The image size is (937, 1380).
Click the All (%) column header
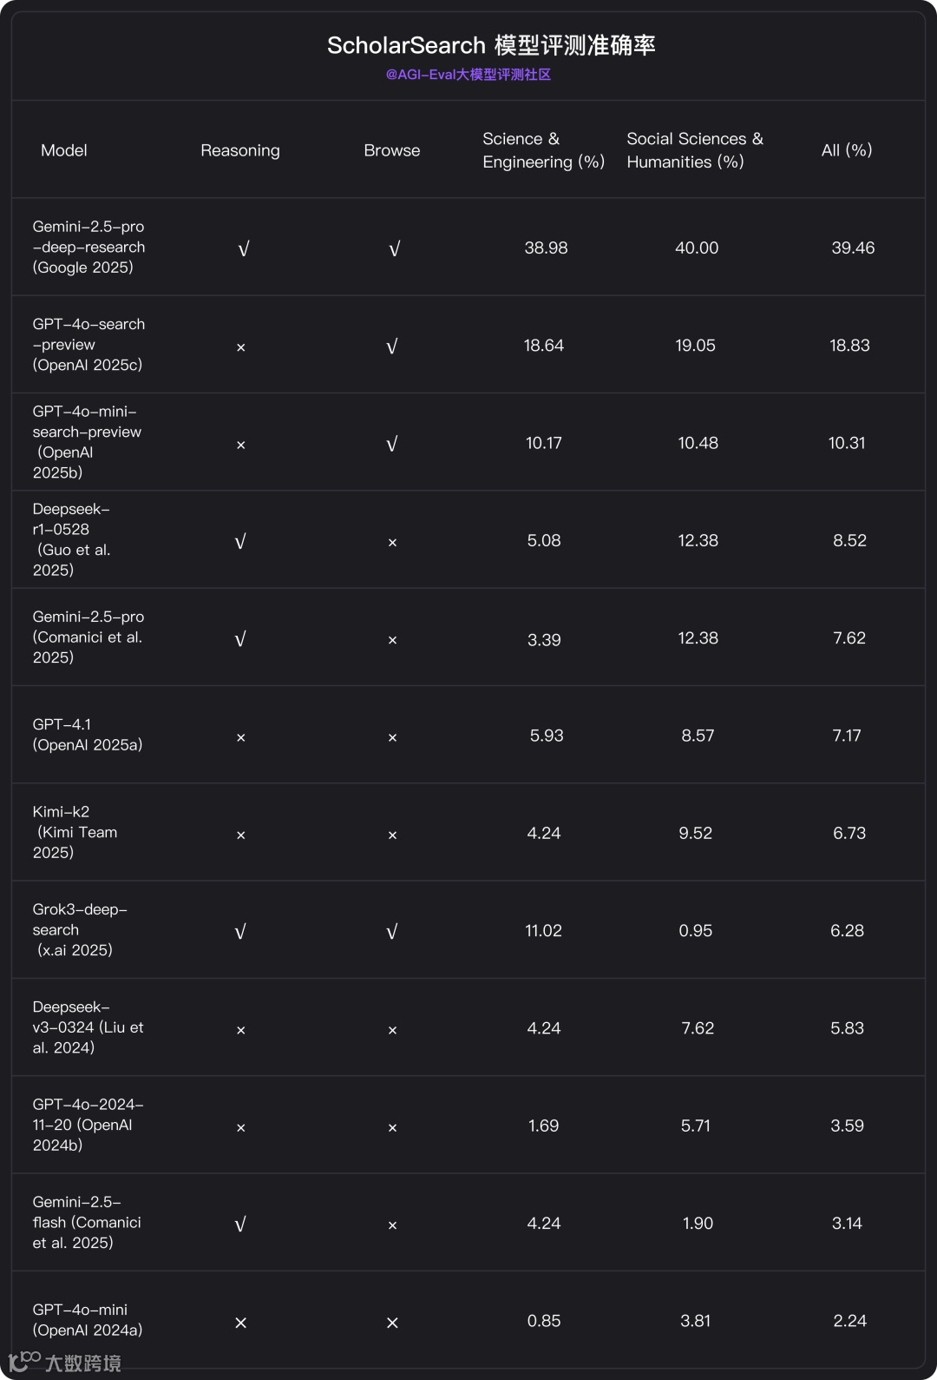click(x=847, y=150)
